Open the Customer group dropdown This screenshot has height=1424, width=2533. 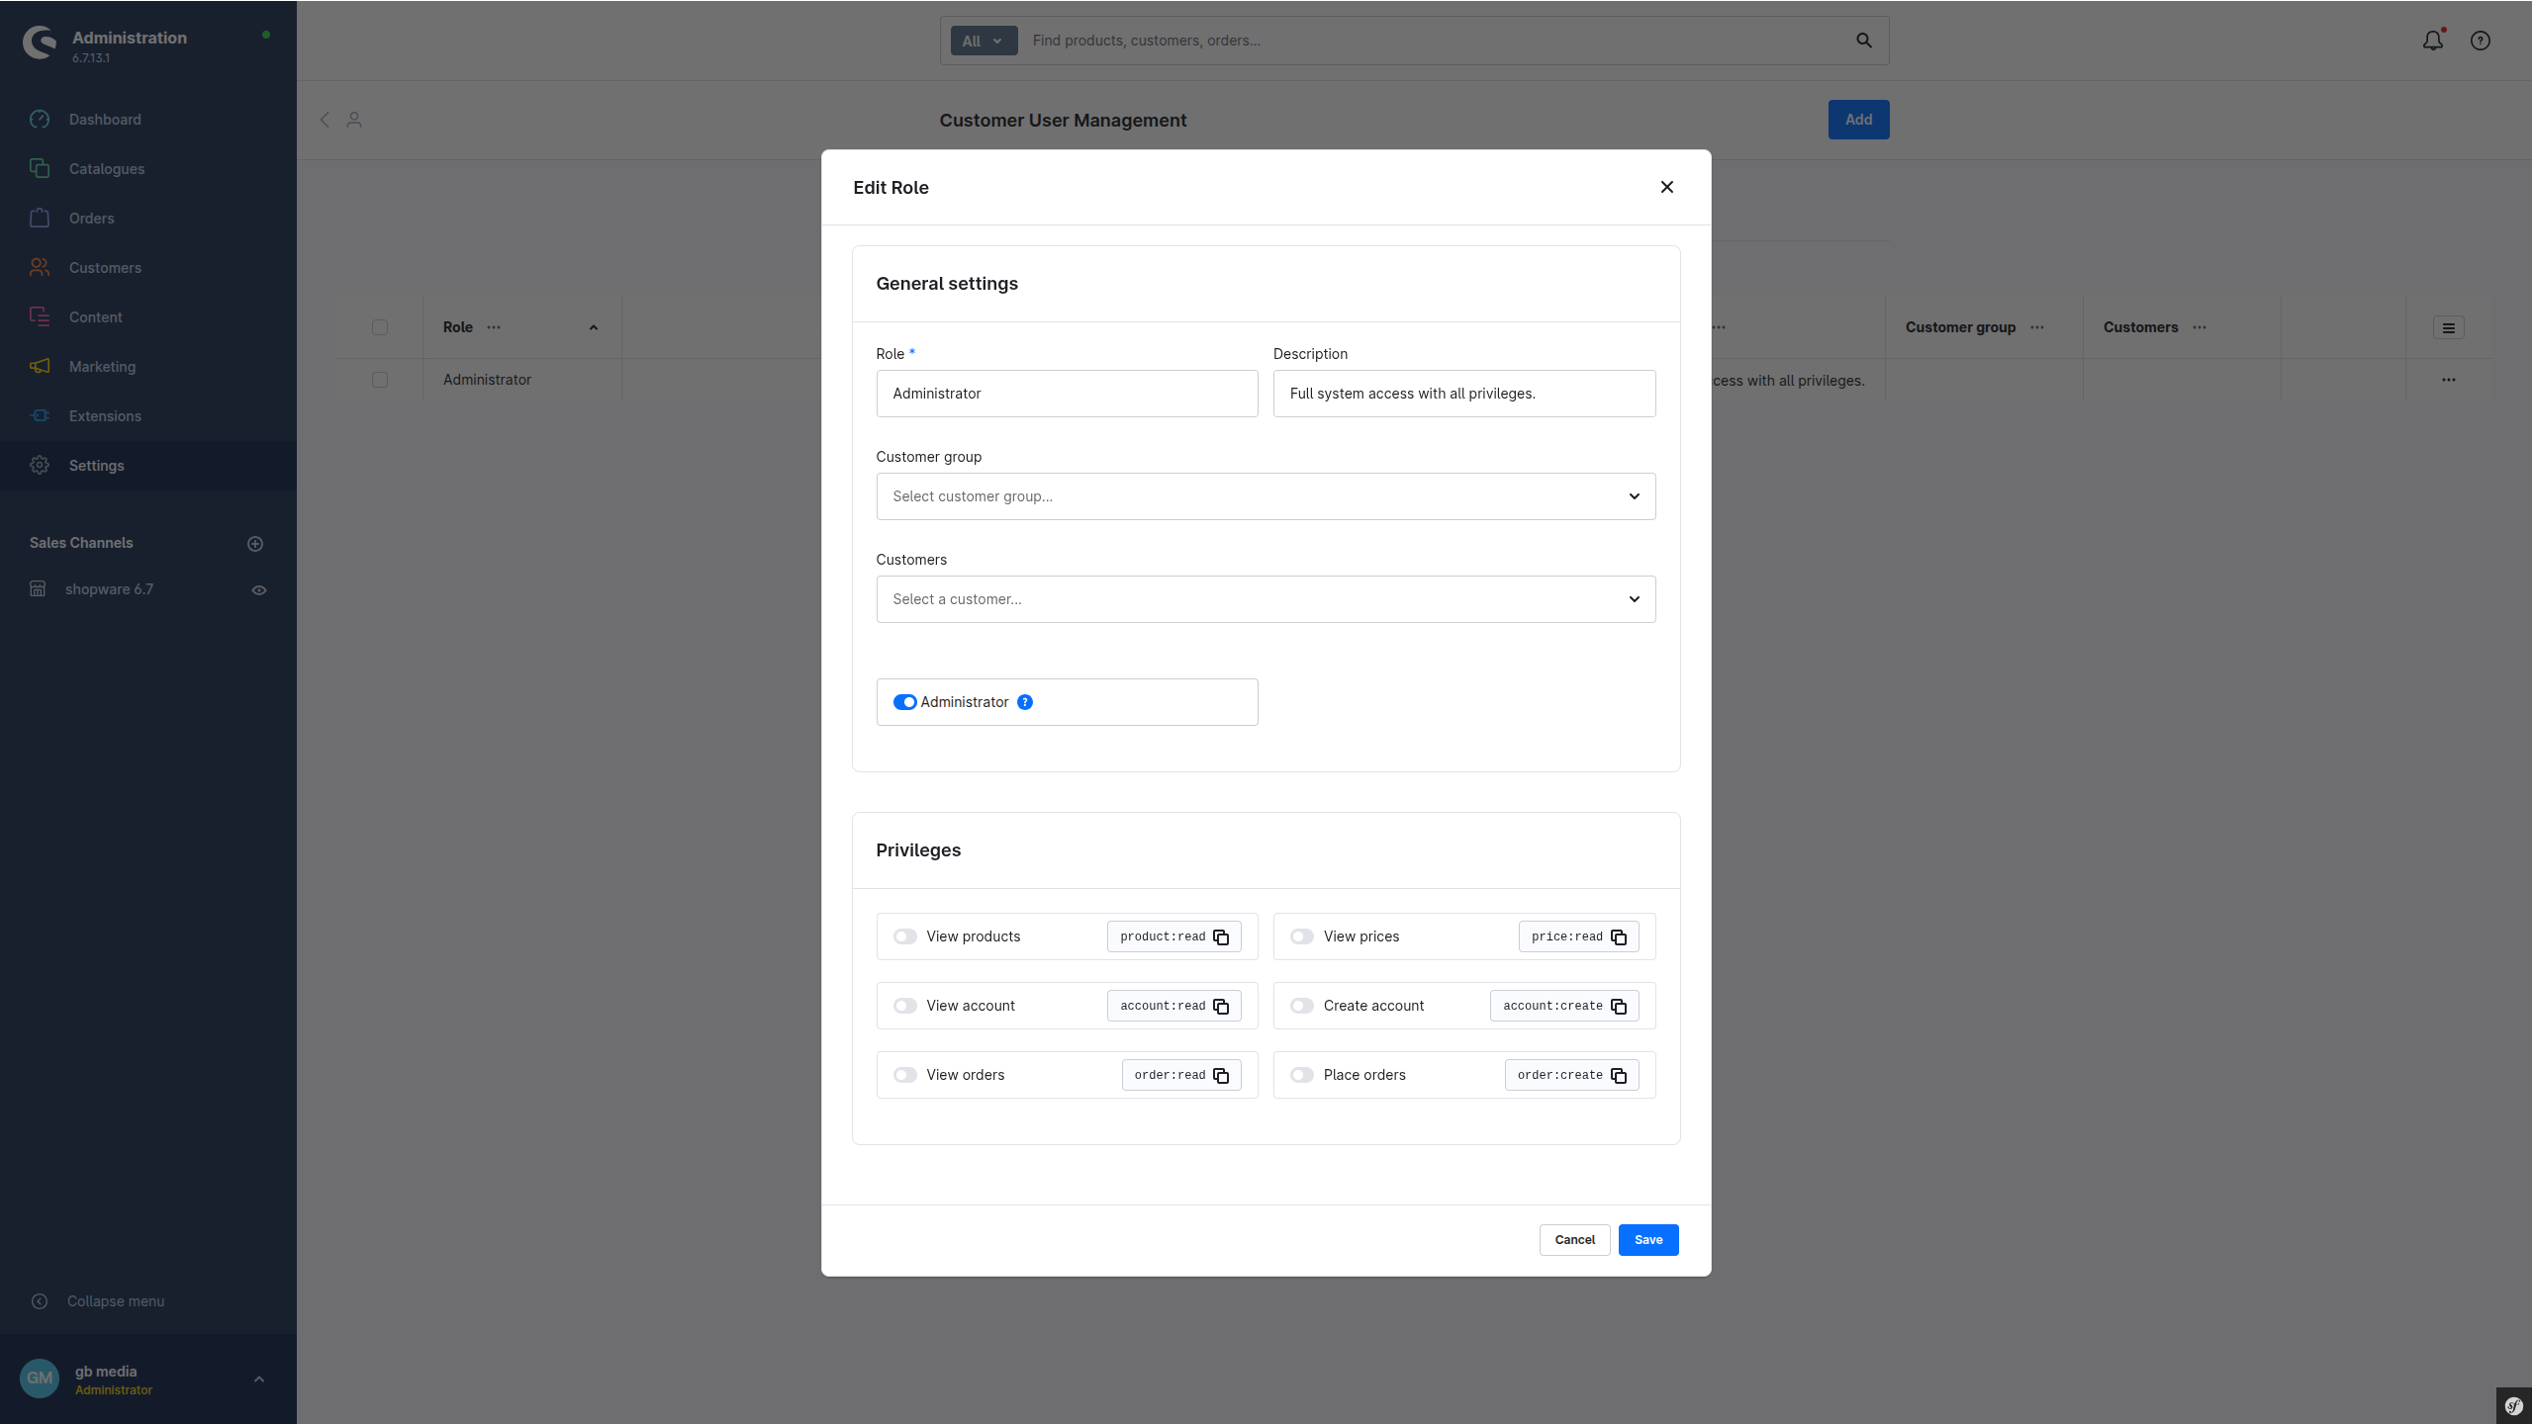[1266, 496]
